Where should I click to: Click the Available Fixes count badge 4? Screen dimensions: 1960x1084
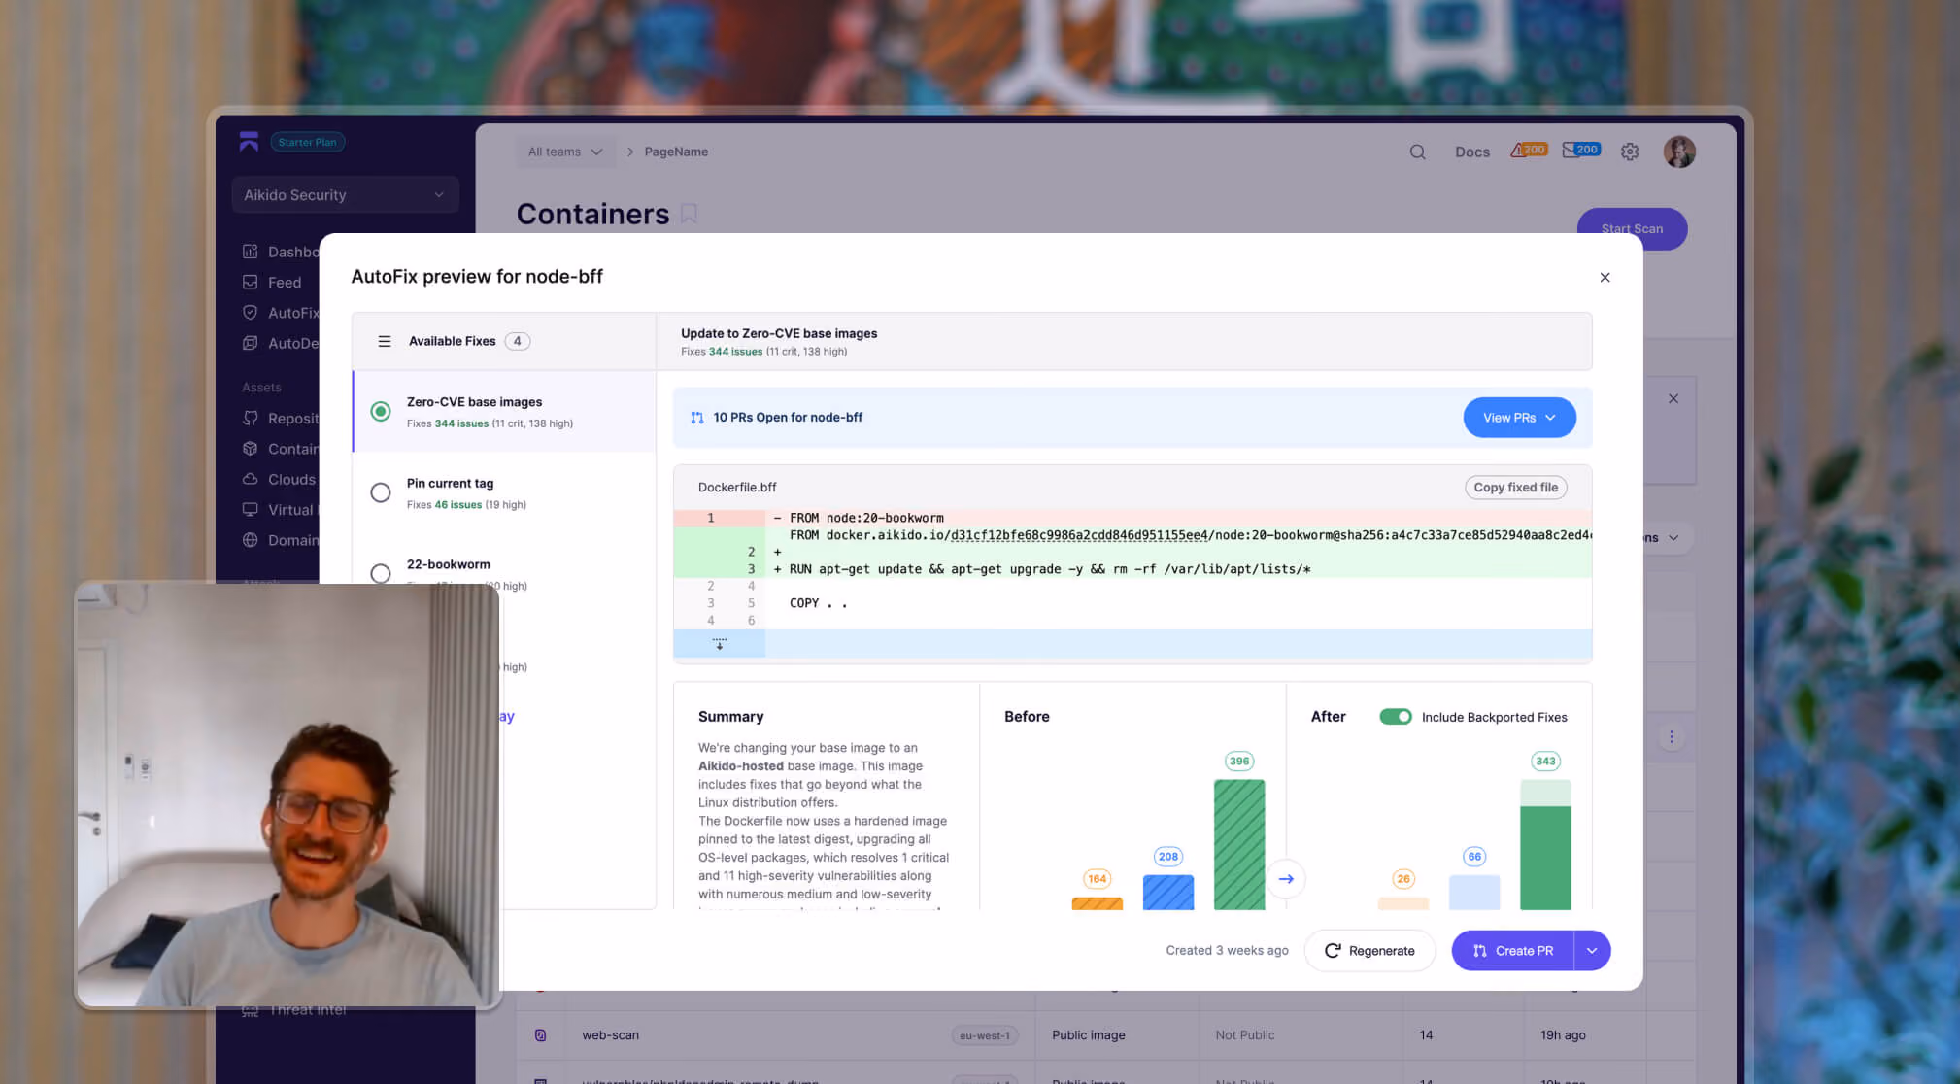[x=518, y=341]
